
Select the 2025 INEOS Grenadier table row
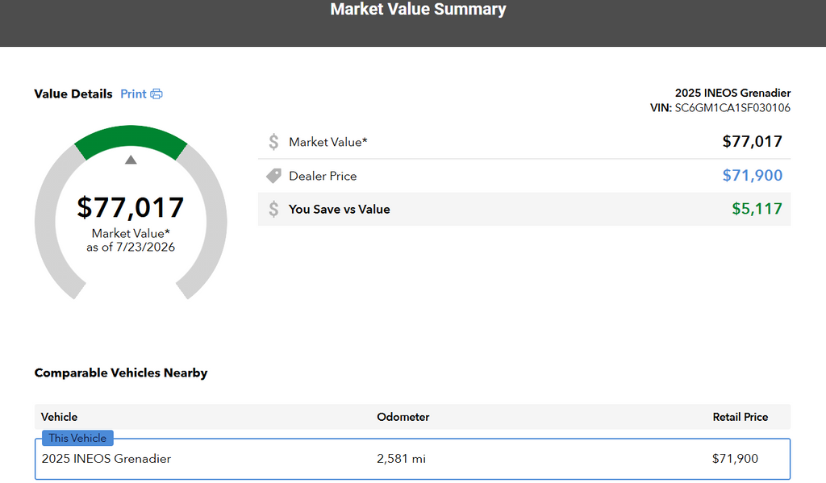(x=412, y=459)
